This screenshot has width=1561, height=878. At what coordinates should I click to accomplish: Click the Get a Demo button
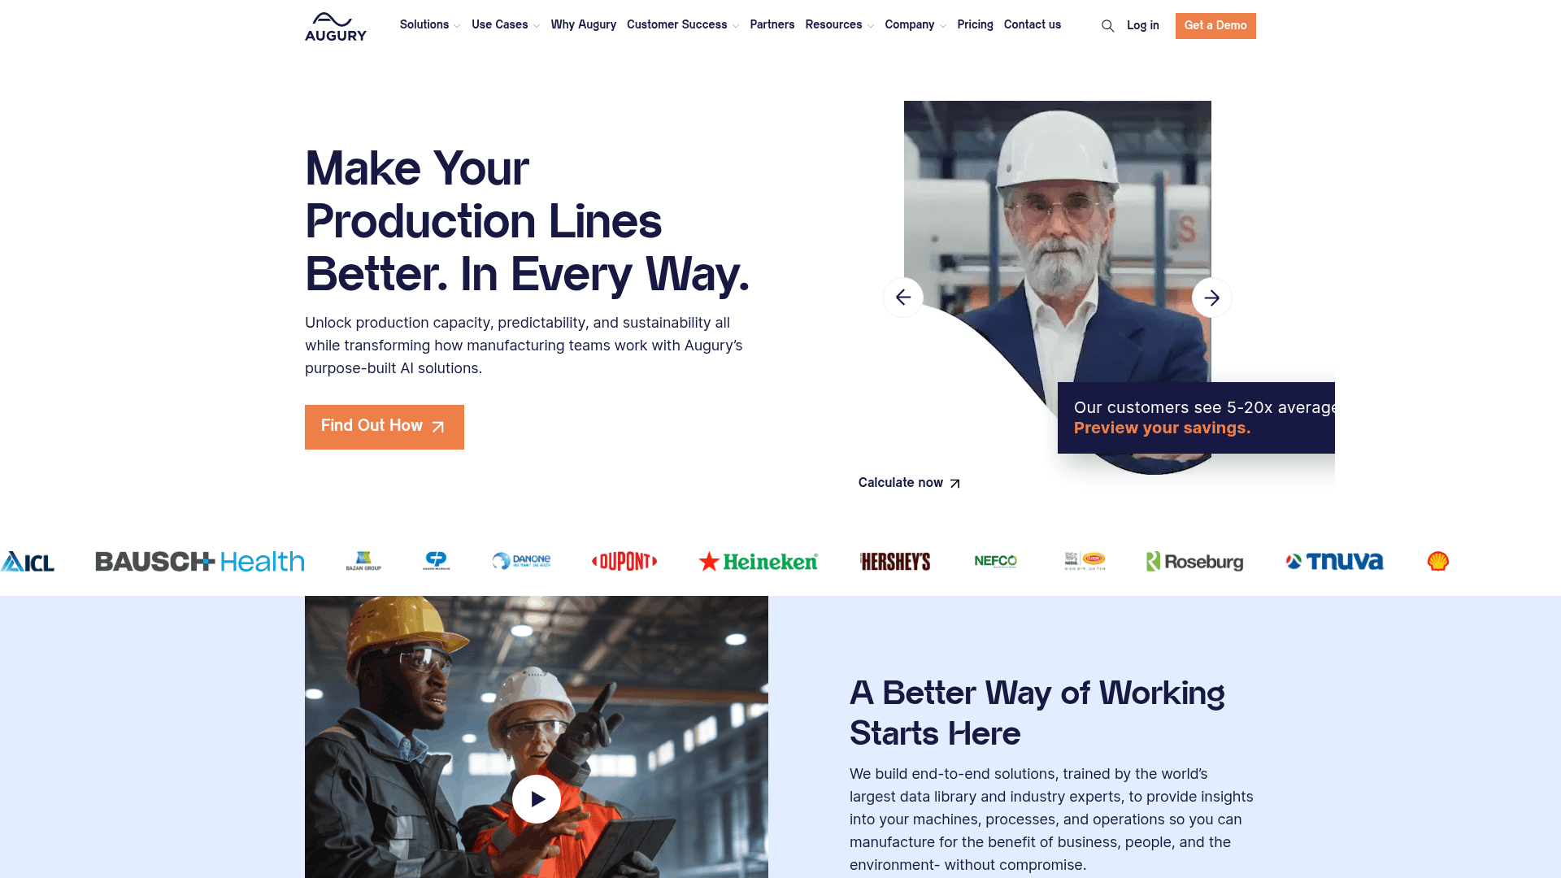[1215, 26]
